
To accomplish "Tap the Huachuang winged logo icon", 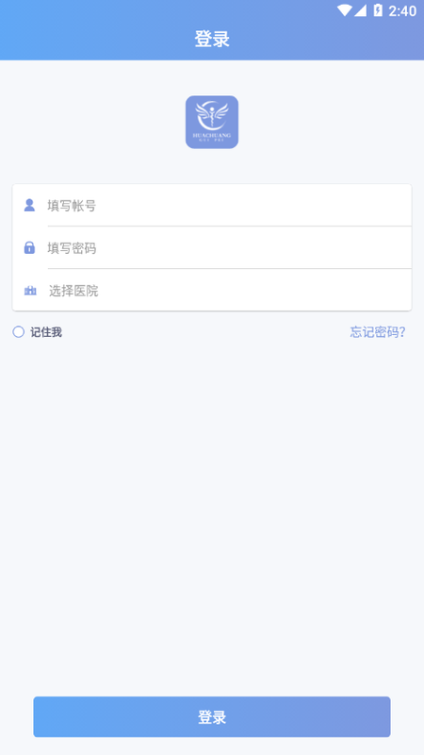I will click(212, 122).
